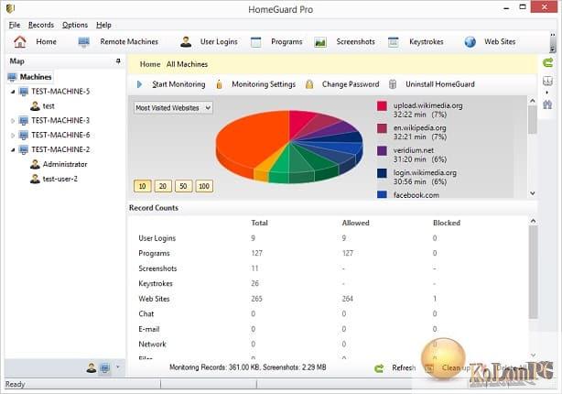Click the Refresh button label
Image resolution: width=562 pixels, height=394 pixels.
point(404,367)
